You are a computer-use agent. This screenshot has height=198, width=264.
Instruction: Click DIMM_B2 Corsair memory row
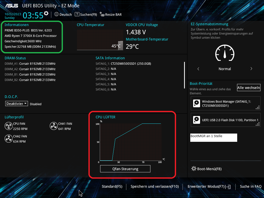pyautogui.click(x=30, y=80)
